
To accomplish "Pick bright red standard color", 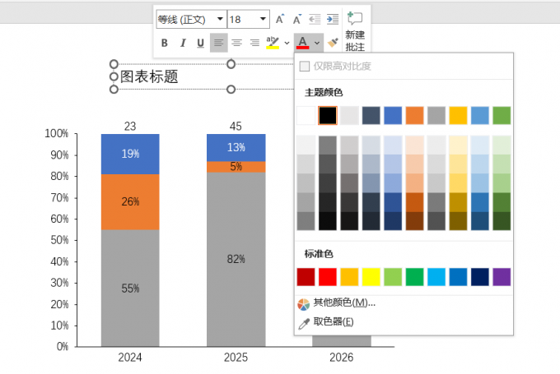I will point(328,277).
